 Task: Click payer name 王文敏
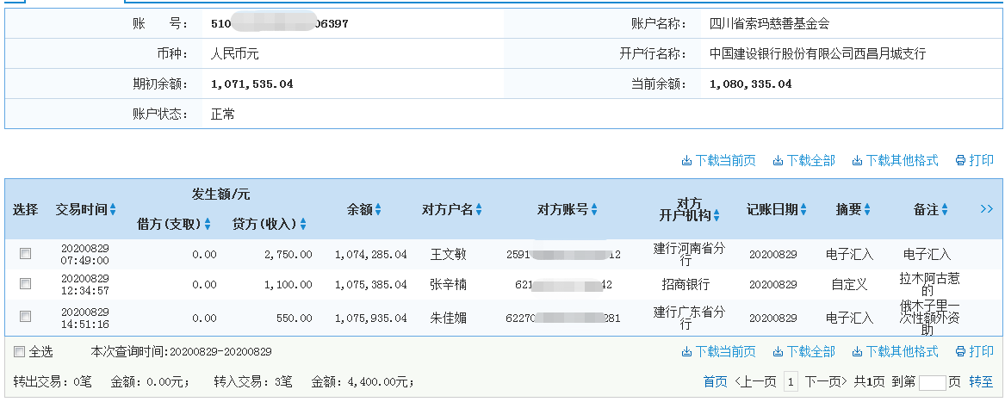448,255
